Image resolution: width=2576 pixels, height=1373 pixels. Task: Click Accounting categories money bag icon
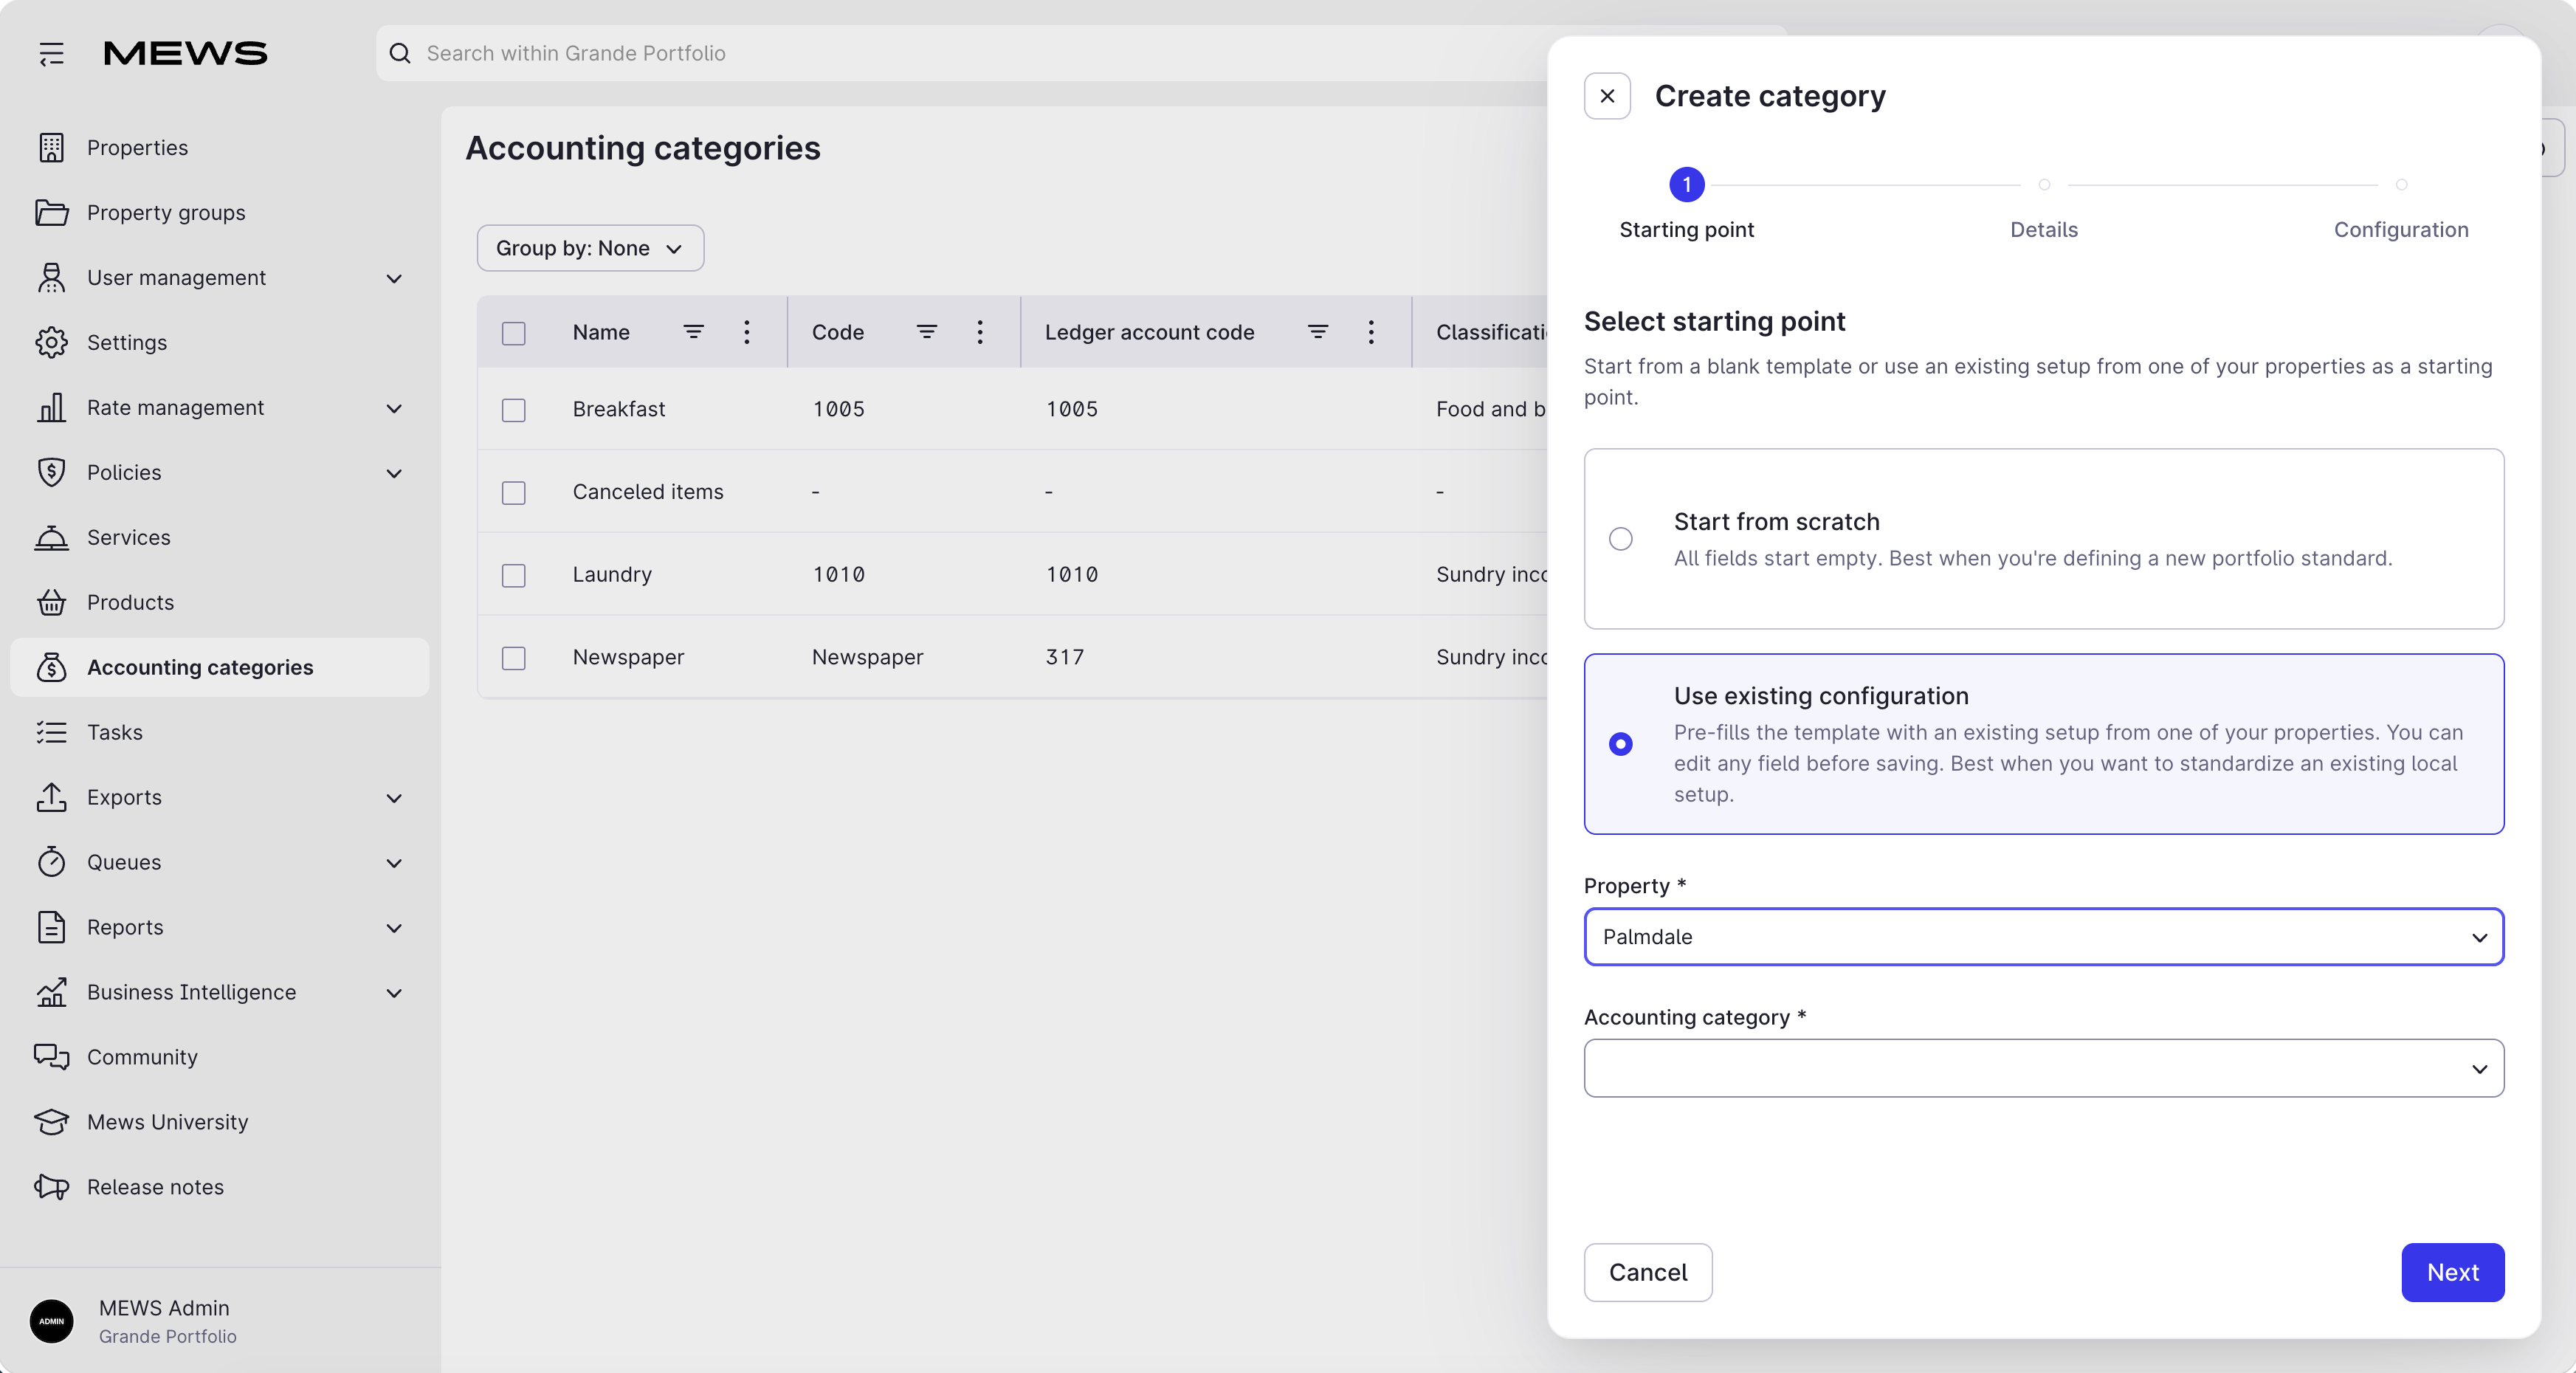point(51,668)
